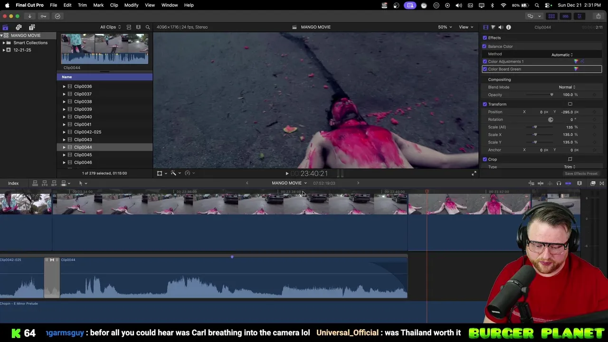608x342 pixels.
Task: Click the Share export button
Action: click(x=598, y=16)
